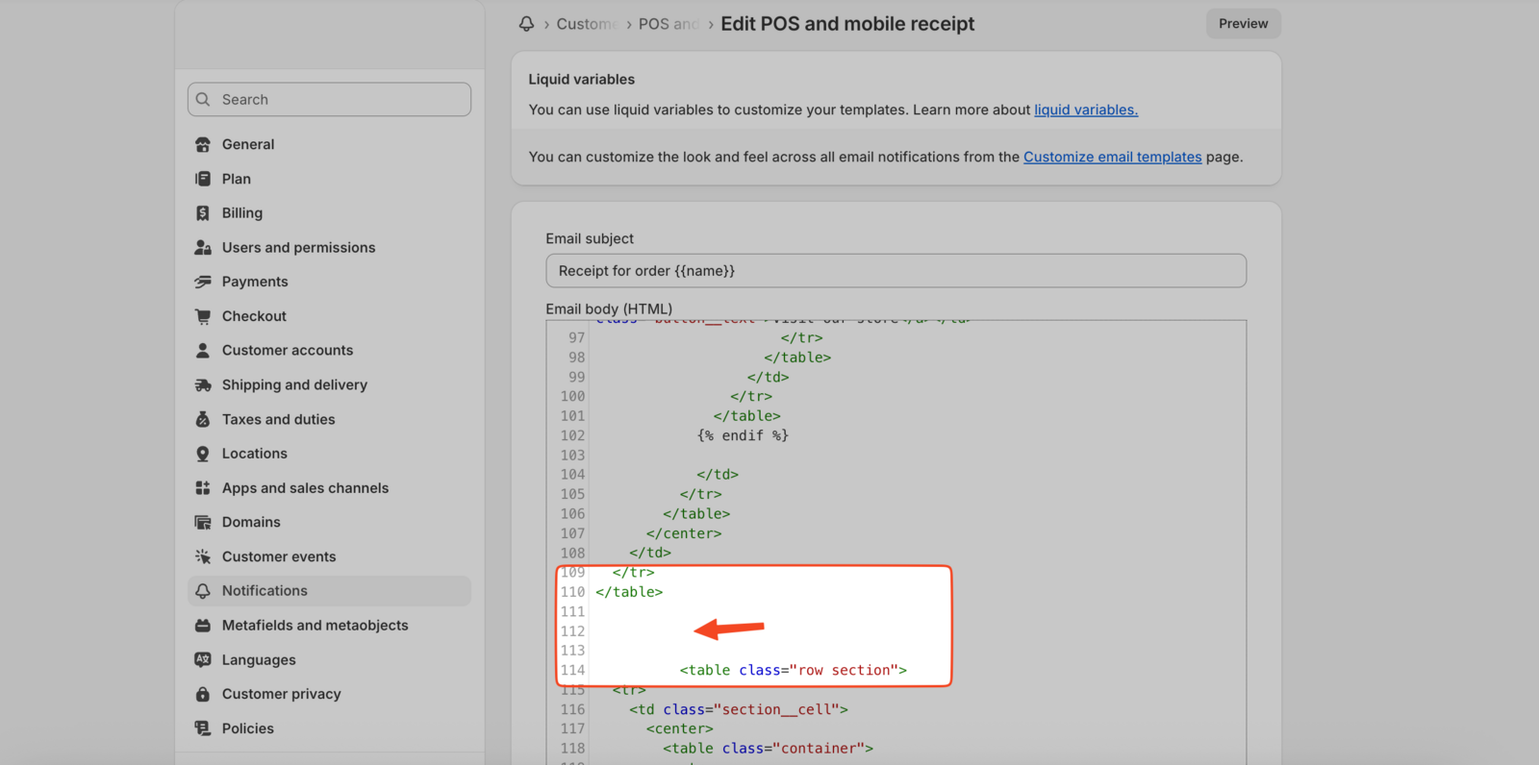Focus the settings Search field
Viewport: 1539px width, 765px height.
click(x=329, y=99)
